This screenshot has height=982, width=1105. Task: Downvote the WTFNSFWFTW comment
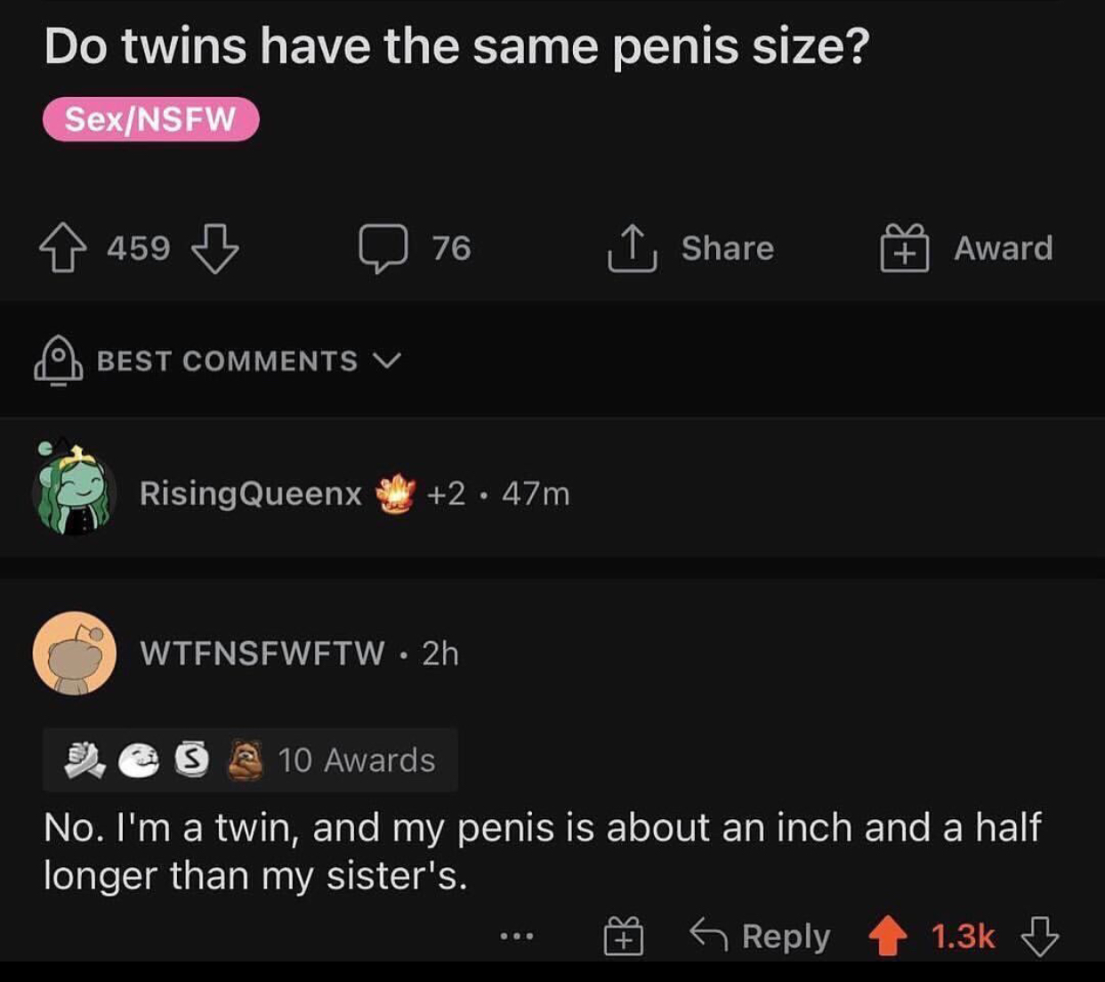1040,937
